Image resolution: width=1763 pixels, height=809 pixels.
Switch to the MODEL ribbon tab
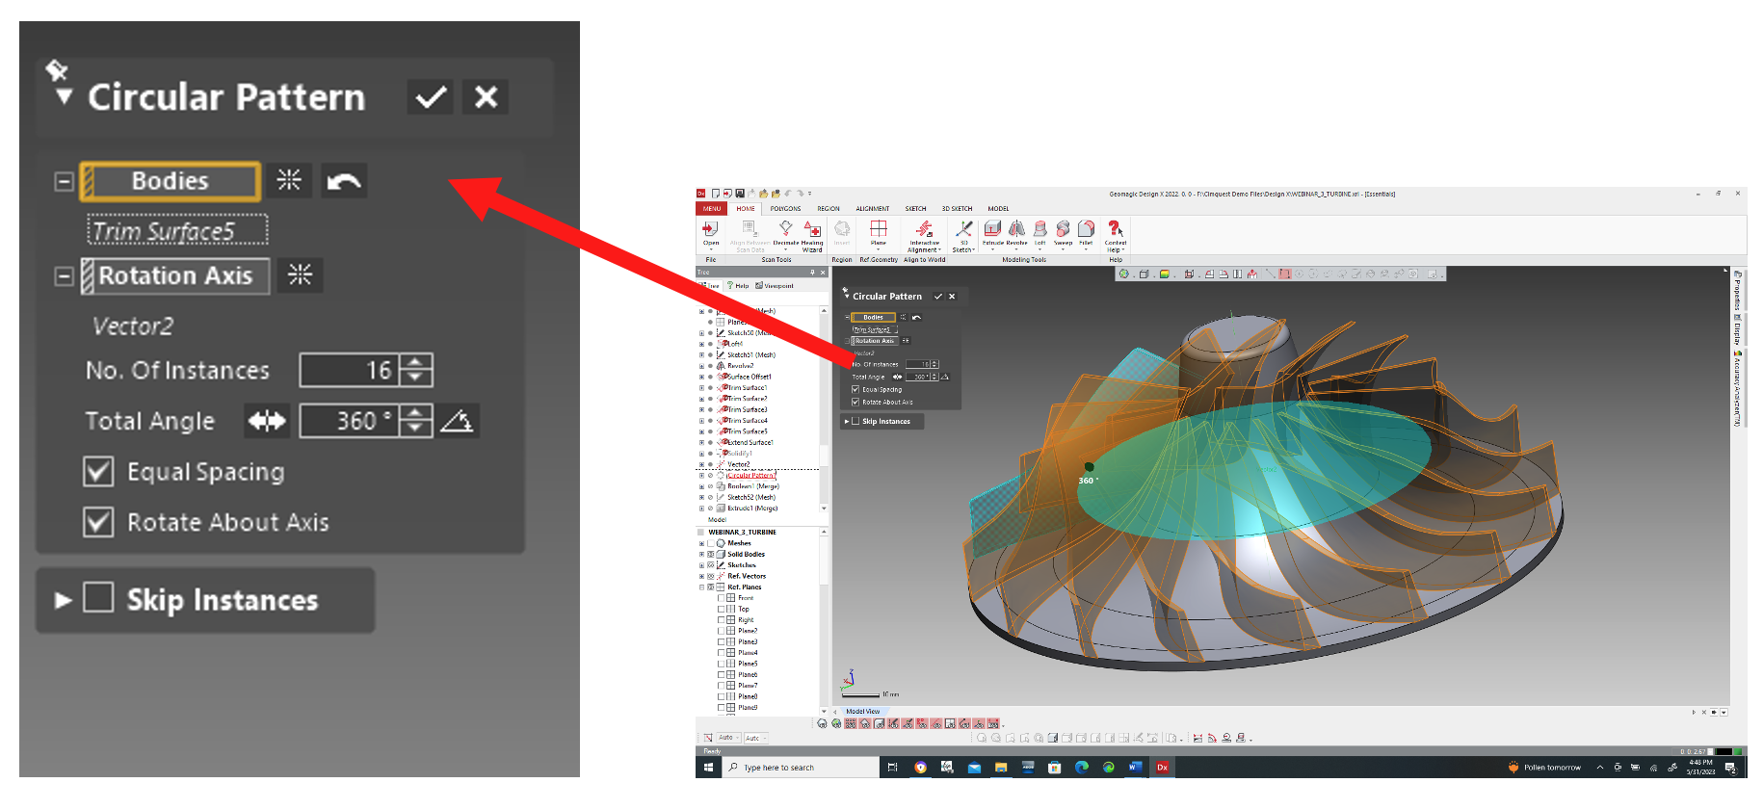pos(998,208)
